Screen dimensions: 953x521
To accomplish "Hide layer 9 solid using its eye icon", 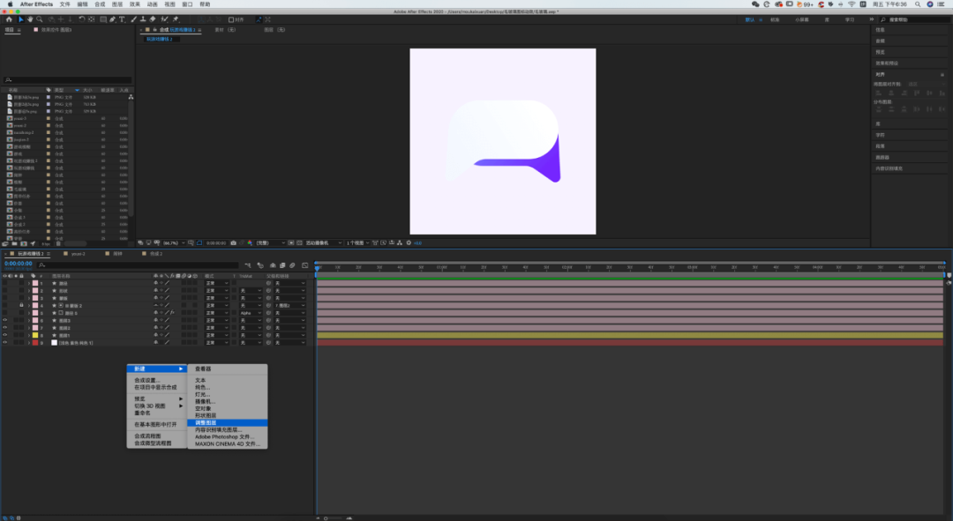I will click(5, 342).
